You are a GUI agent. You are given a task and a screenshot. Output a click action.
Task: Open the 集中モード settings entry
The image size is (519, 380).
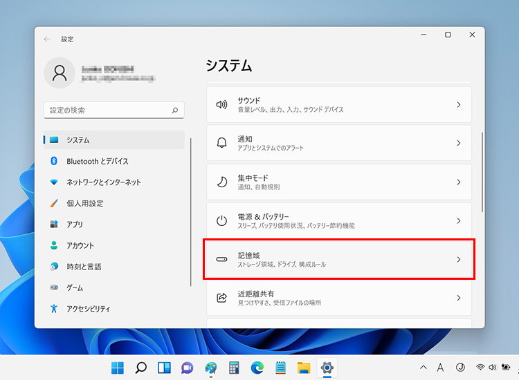coord(339,182)
